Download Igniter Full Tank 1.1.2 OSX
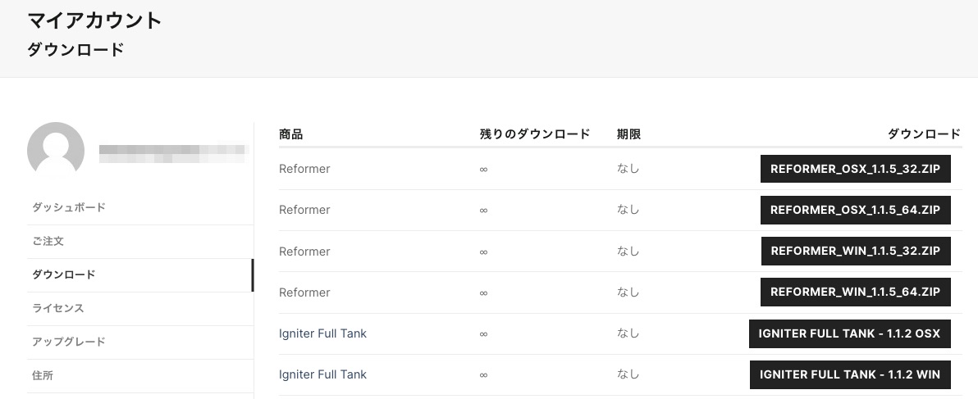The height and width of the screenshot is (399, 978). pos(849,333)
